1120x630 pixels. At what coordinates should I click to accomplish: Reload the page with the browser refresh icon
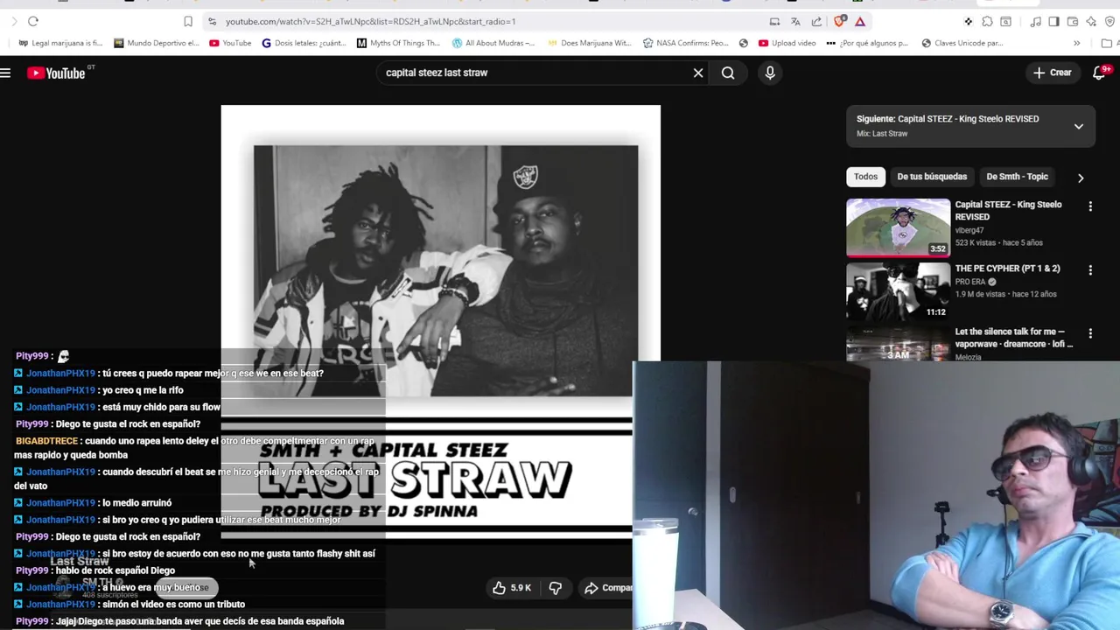[x=33, y=21]
